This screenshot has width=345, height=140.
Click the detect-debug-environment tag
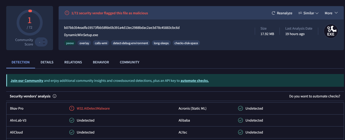point(131,43)
